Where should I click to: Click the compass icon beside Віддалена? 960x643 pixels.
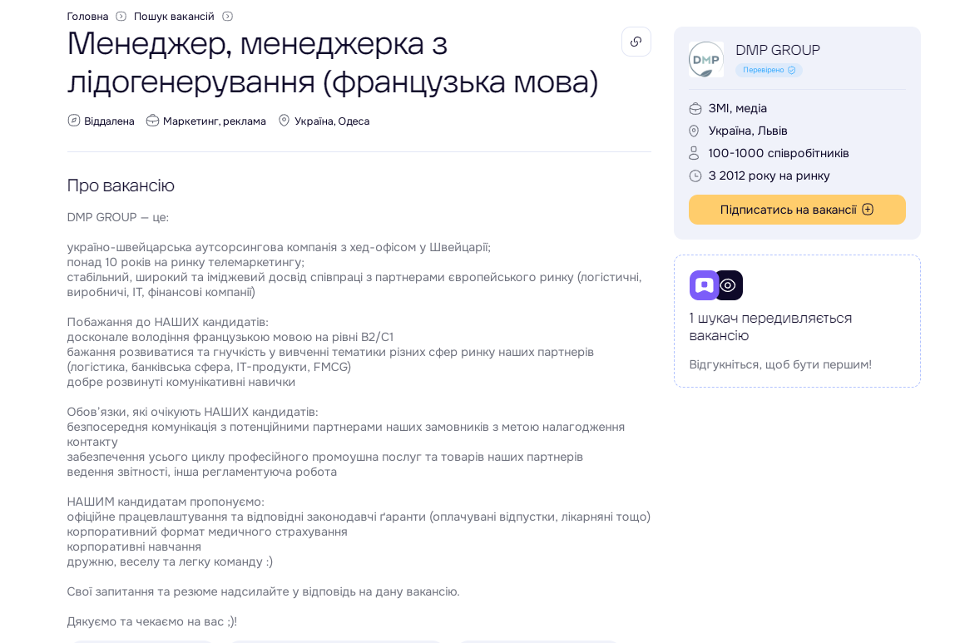tap(74, 121)
